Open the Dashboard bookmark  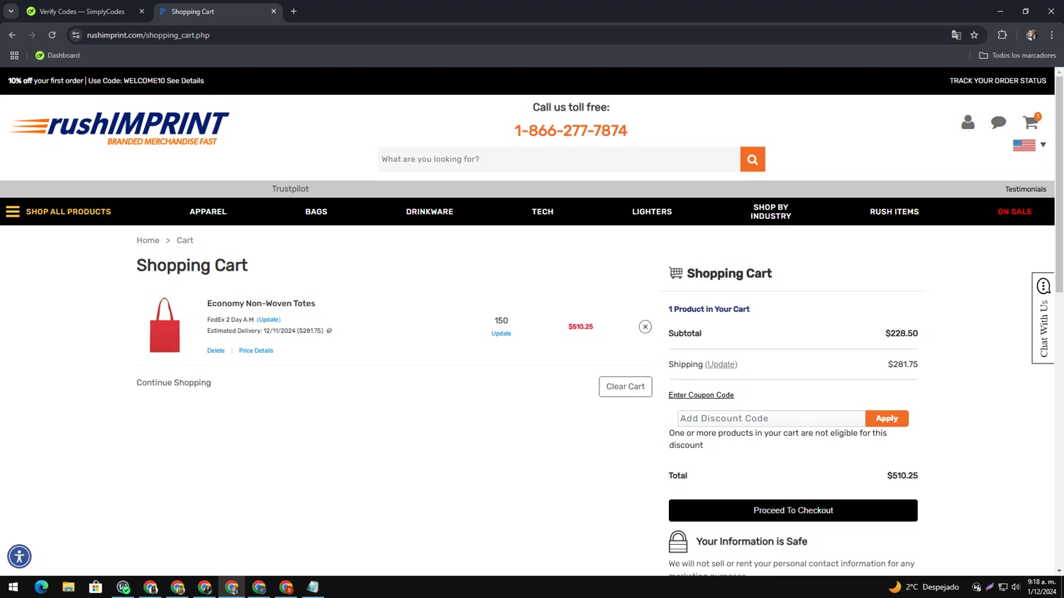pyautogui.click(x=57, y=55)
